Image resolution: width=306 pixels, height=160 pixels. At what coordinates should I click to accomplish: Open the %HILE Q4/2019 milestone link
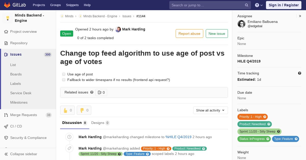point(178,137)
